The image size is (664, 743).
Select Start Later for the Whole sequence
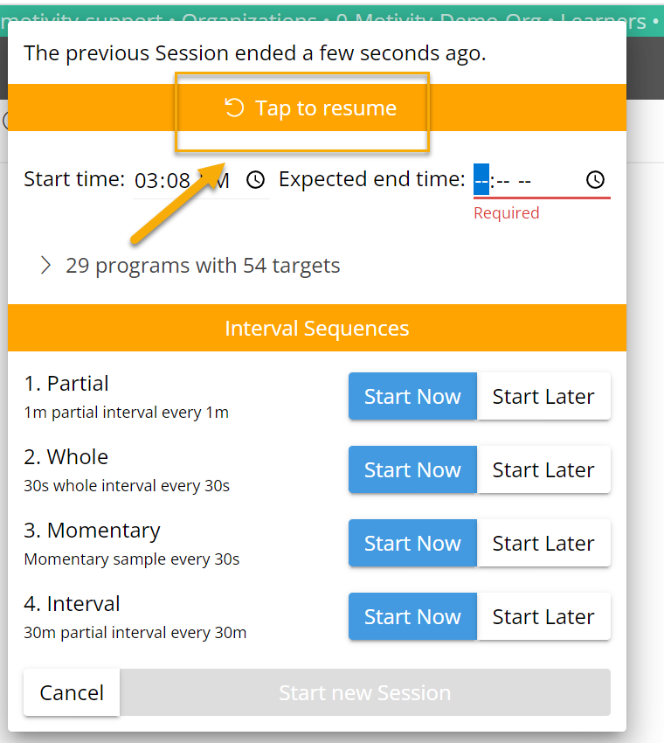[x=543, y=469]
